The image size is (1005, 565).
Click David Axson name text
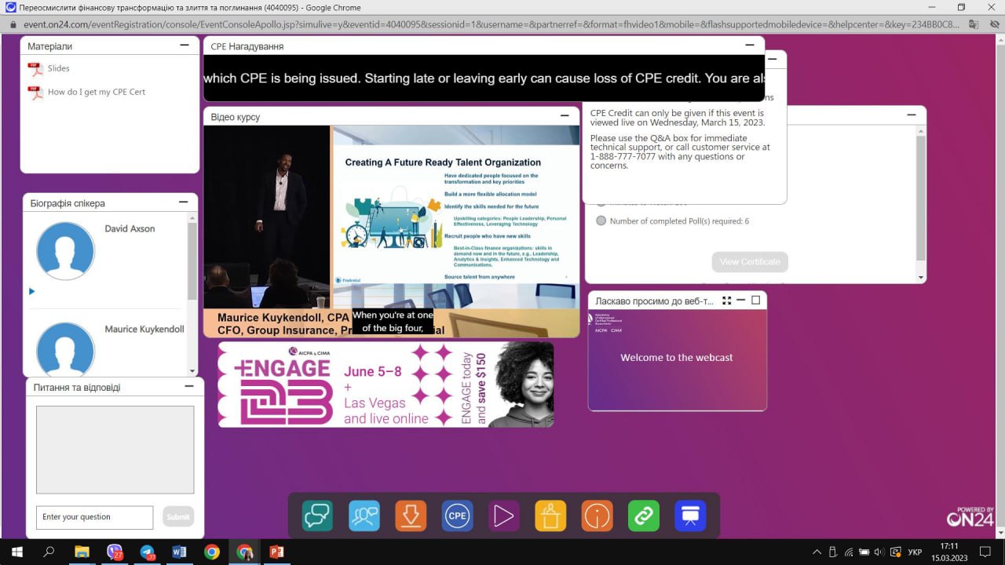tap(130, 228)
